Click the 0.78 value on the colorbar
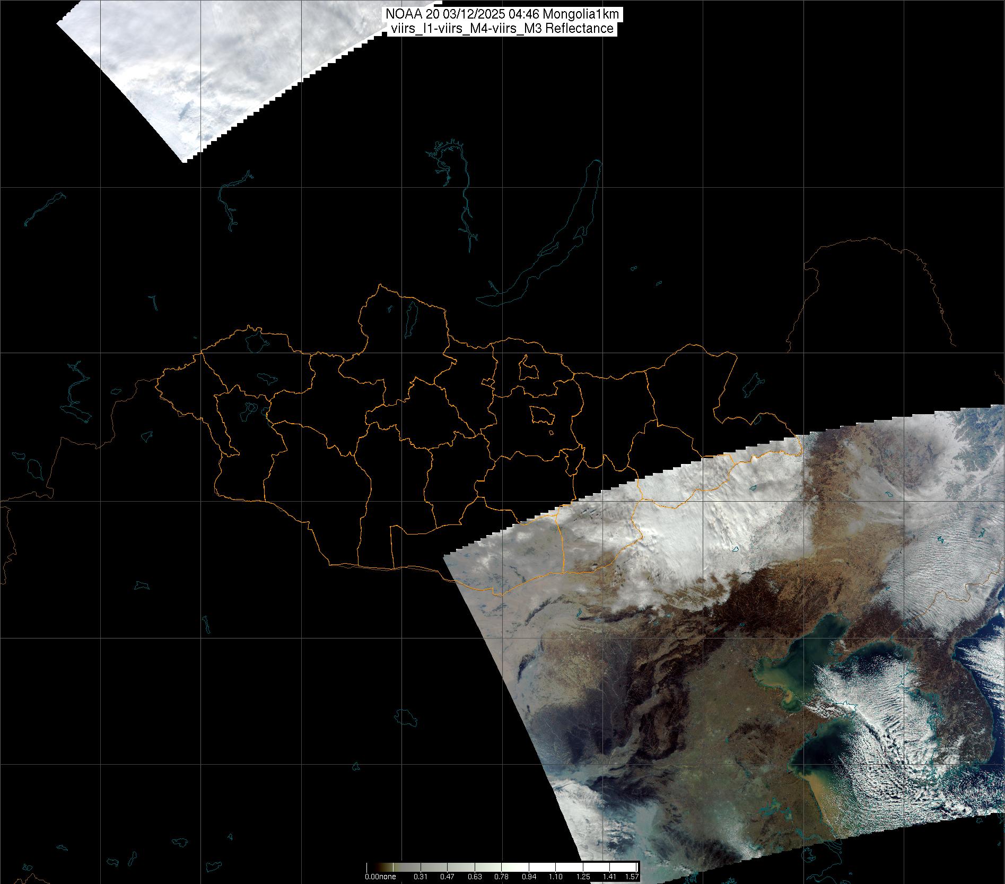1005x884 pixels. click(x=501, y=877)
